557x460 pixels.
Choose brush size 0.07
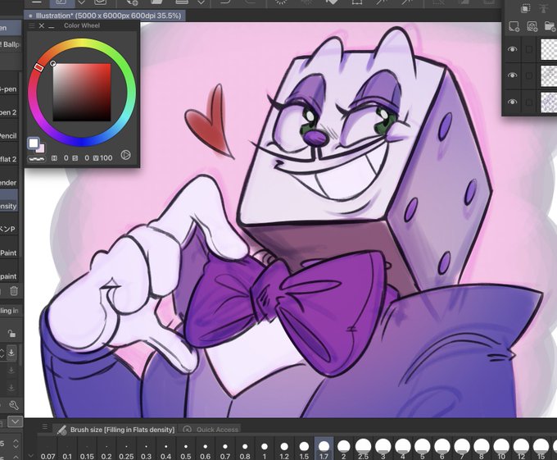click(x=48, y=449)
